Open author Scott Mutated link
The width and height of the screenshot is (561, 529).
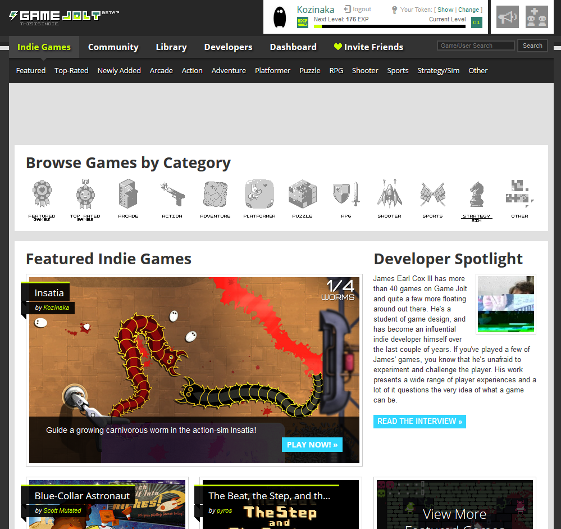click(x=62, y=510)
